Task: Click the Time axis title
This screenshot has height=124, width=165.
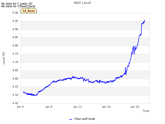Action: (x=146, y=111)
